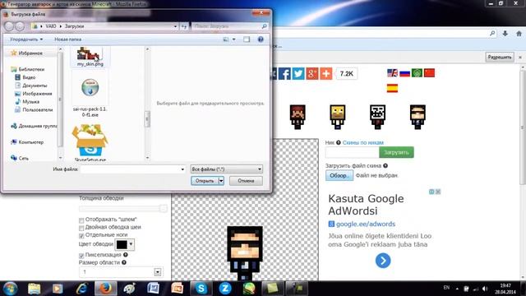This screenshot has height=296, width=526.
Task: Share page on Google Plus
Action: (x=311, y=73)
